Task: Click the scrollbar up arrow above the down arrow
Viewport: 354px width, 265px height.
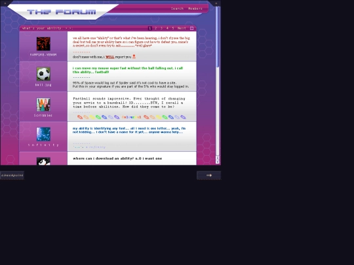Action: pyautogui.click(x=218, y=157)
